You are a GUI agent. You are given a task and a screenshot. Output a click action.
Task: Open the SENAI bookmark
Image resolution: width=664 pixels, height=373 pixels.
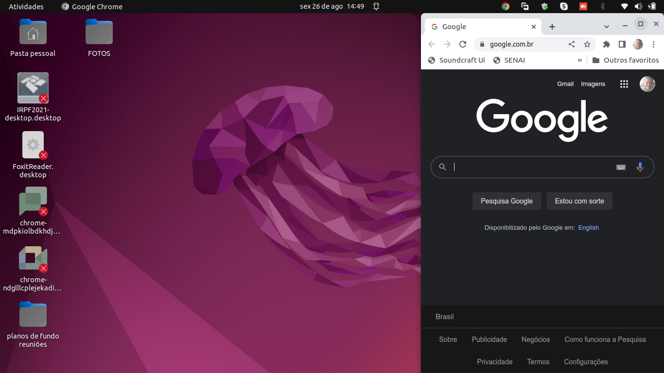509,60
